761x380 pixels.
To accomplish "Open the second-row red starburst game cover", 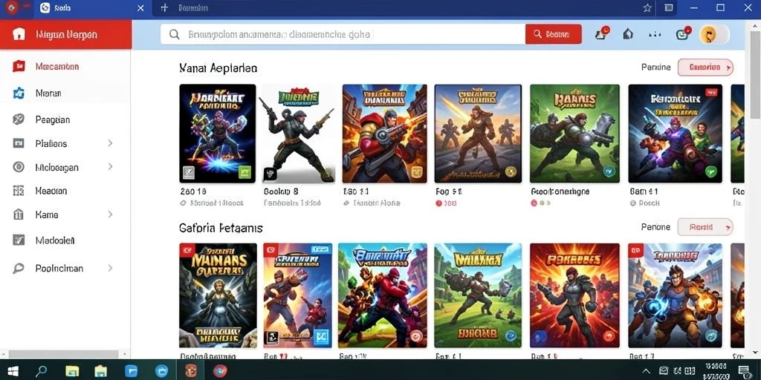I will tap(574, 295).
